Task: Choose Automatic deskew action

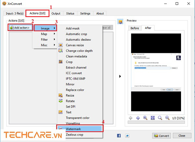Action: click(x=80, y=40)
